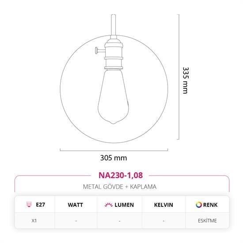Screen dimensions: 243x243
Task: Click the horizontal width dimension line
Action: (114, 150)
